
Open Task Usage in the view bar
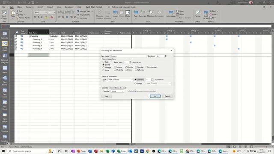coord(5,117)
